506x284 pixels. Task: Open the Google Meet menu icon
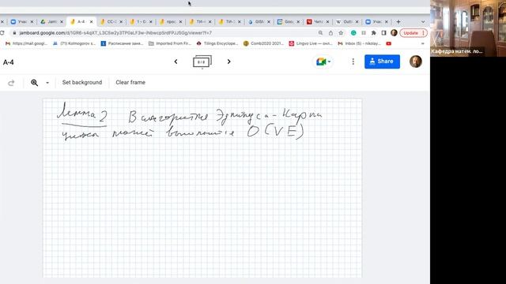coord(323,62)
